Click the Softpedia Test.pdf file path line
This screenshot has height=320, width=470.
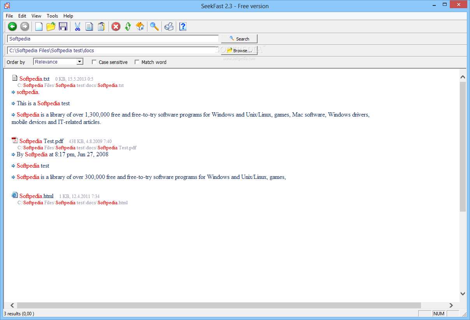pyautogui.click(x=77, y=148)
